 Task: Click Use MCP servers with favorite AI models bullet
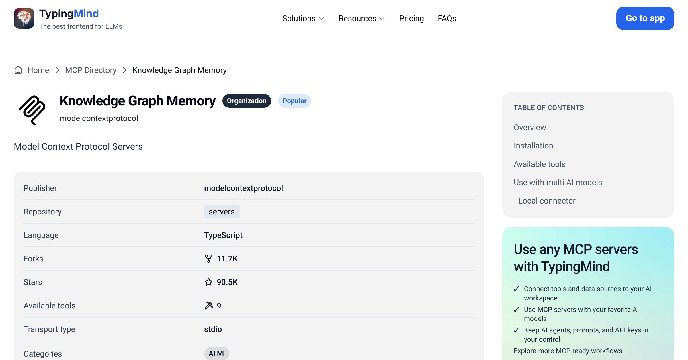(x=581, y=314)
